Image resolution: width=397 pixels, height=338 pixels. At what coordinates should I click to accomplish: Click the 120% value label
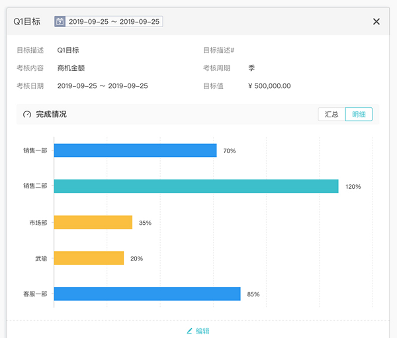pyautogui.click(x=353, y=187)
